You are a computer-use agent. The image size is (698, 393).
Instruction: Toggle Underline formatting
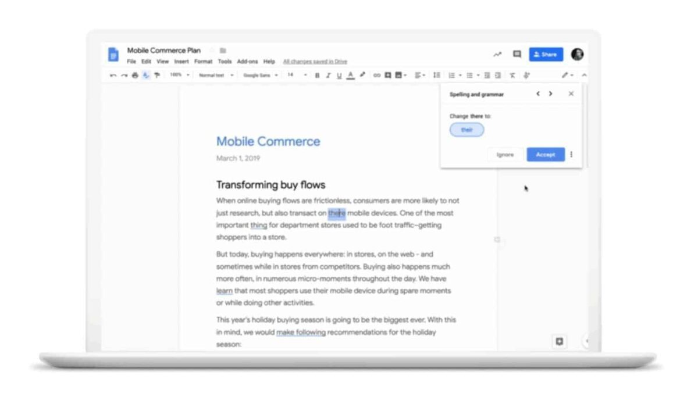pos(339,75)
